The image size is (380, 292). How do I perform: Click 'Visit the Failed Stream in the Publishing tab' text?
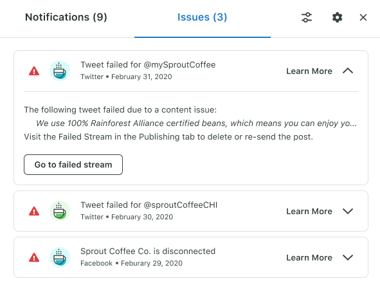point(168,137)
